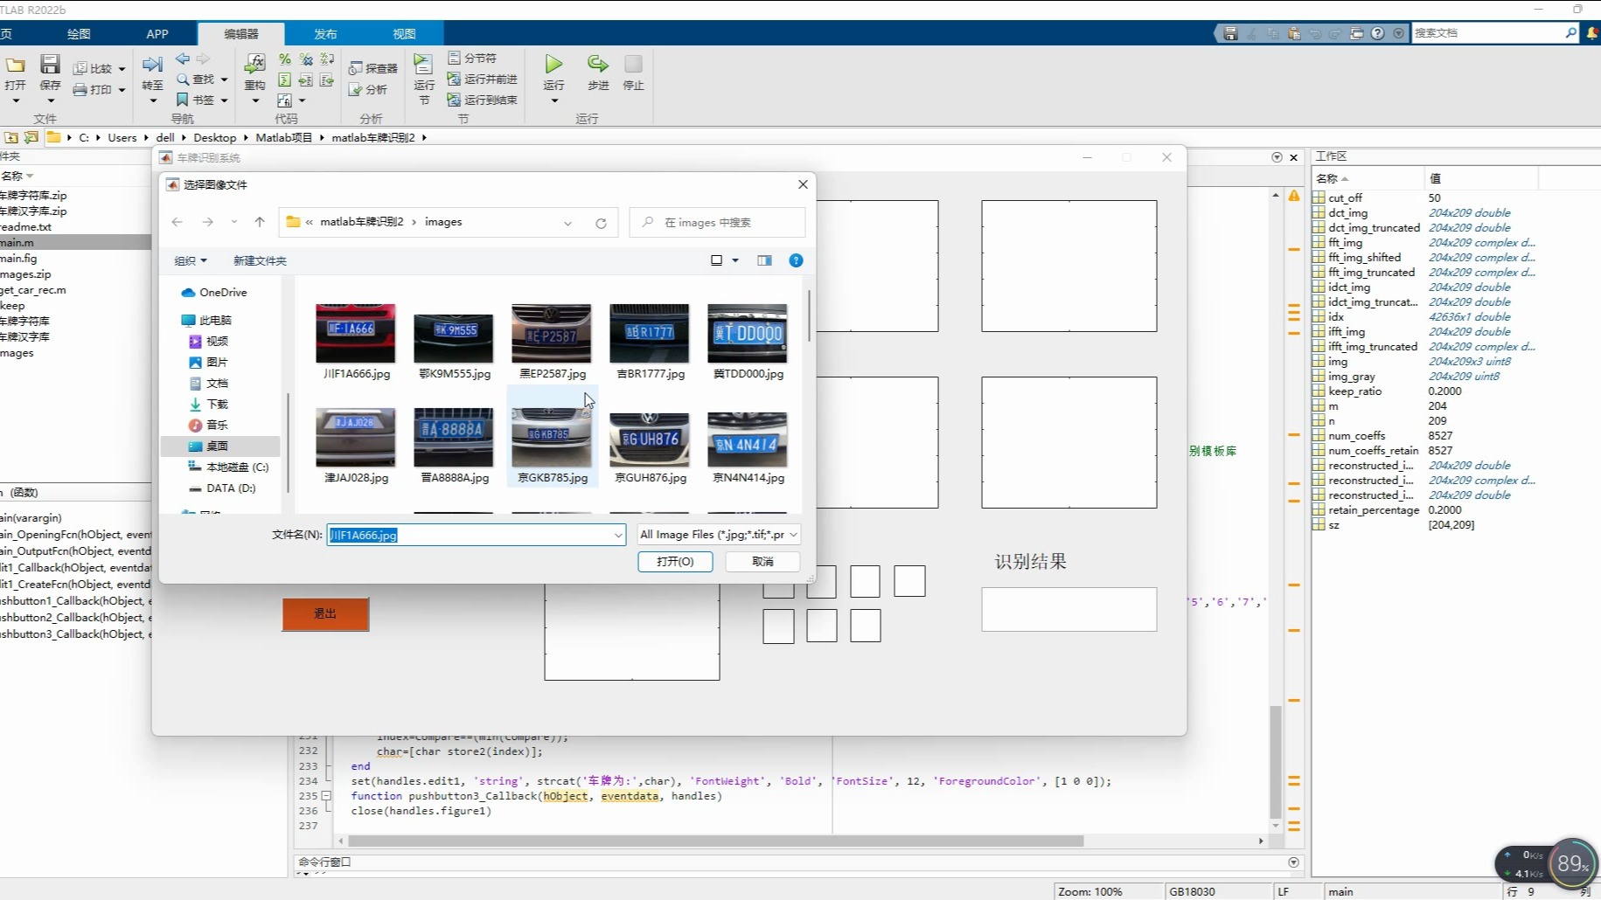Switch to the 视图 (View) ribbon tab
This screenshot has width=1601, height=900.
click(x=404, y=34)
